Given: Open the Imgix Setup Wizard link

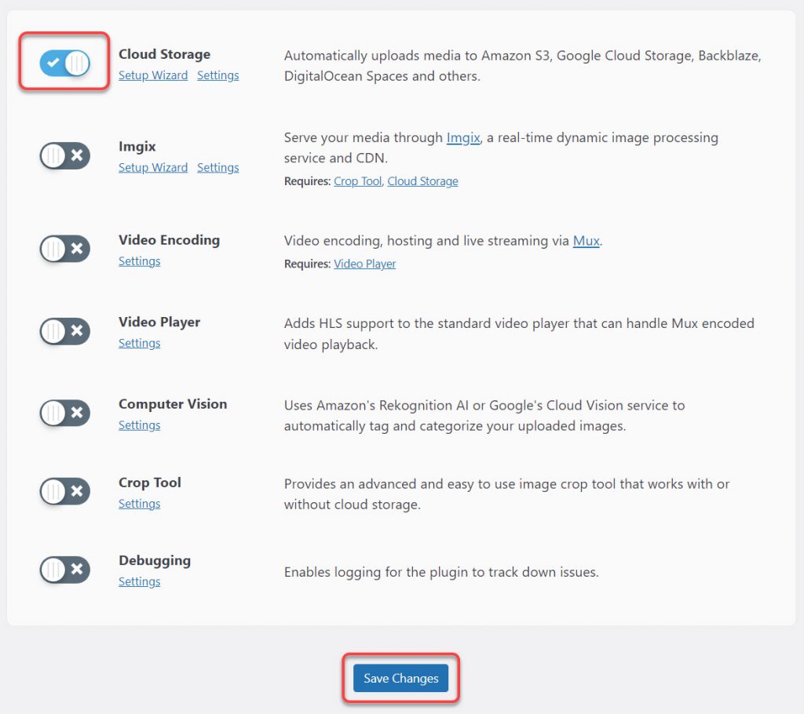Looking at the screenshot, I should pos(153,168).
